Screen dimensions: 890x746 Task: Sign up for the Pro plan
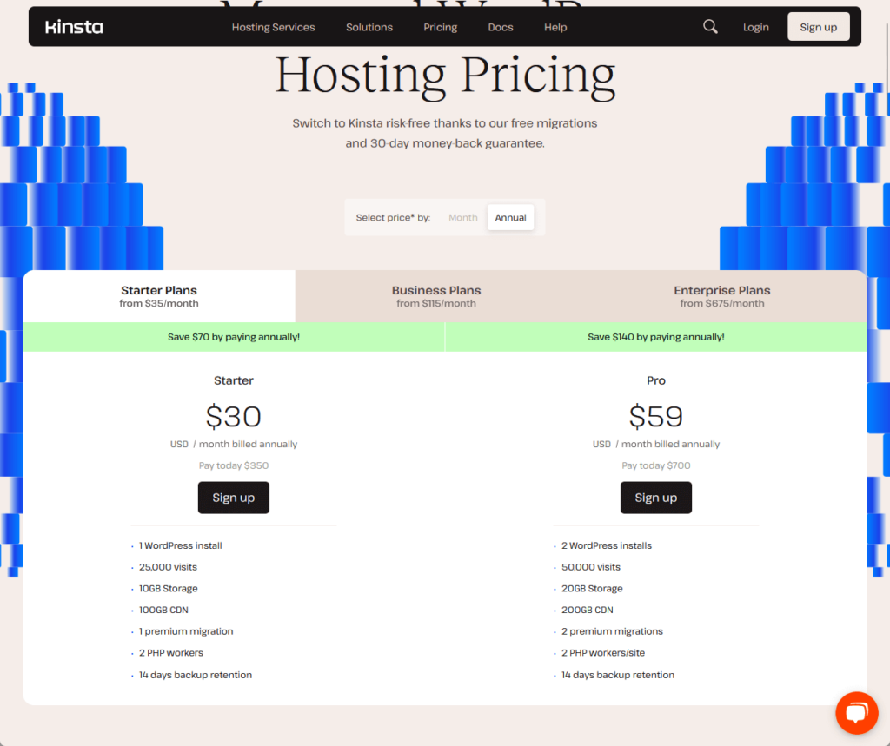pos(655,498)
